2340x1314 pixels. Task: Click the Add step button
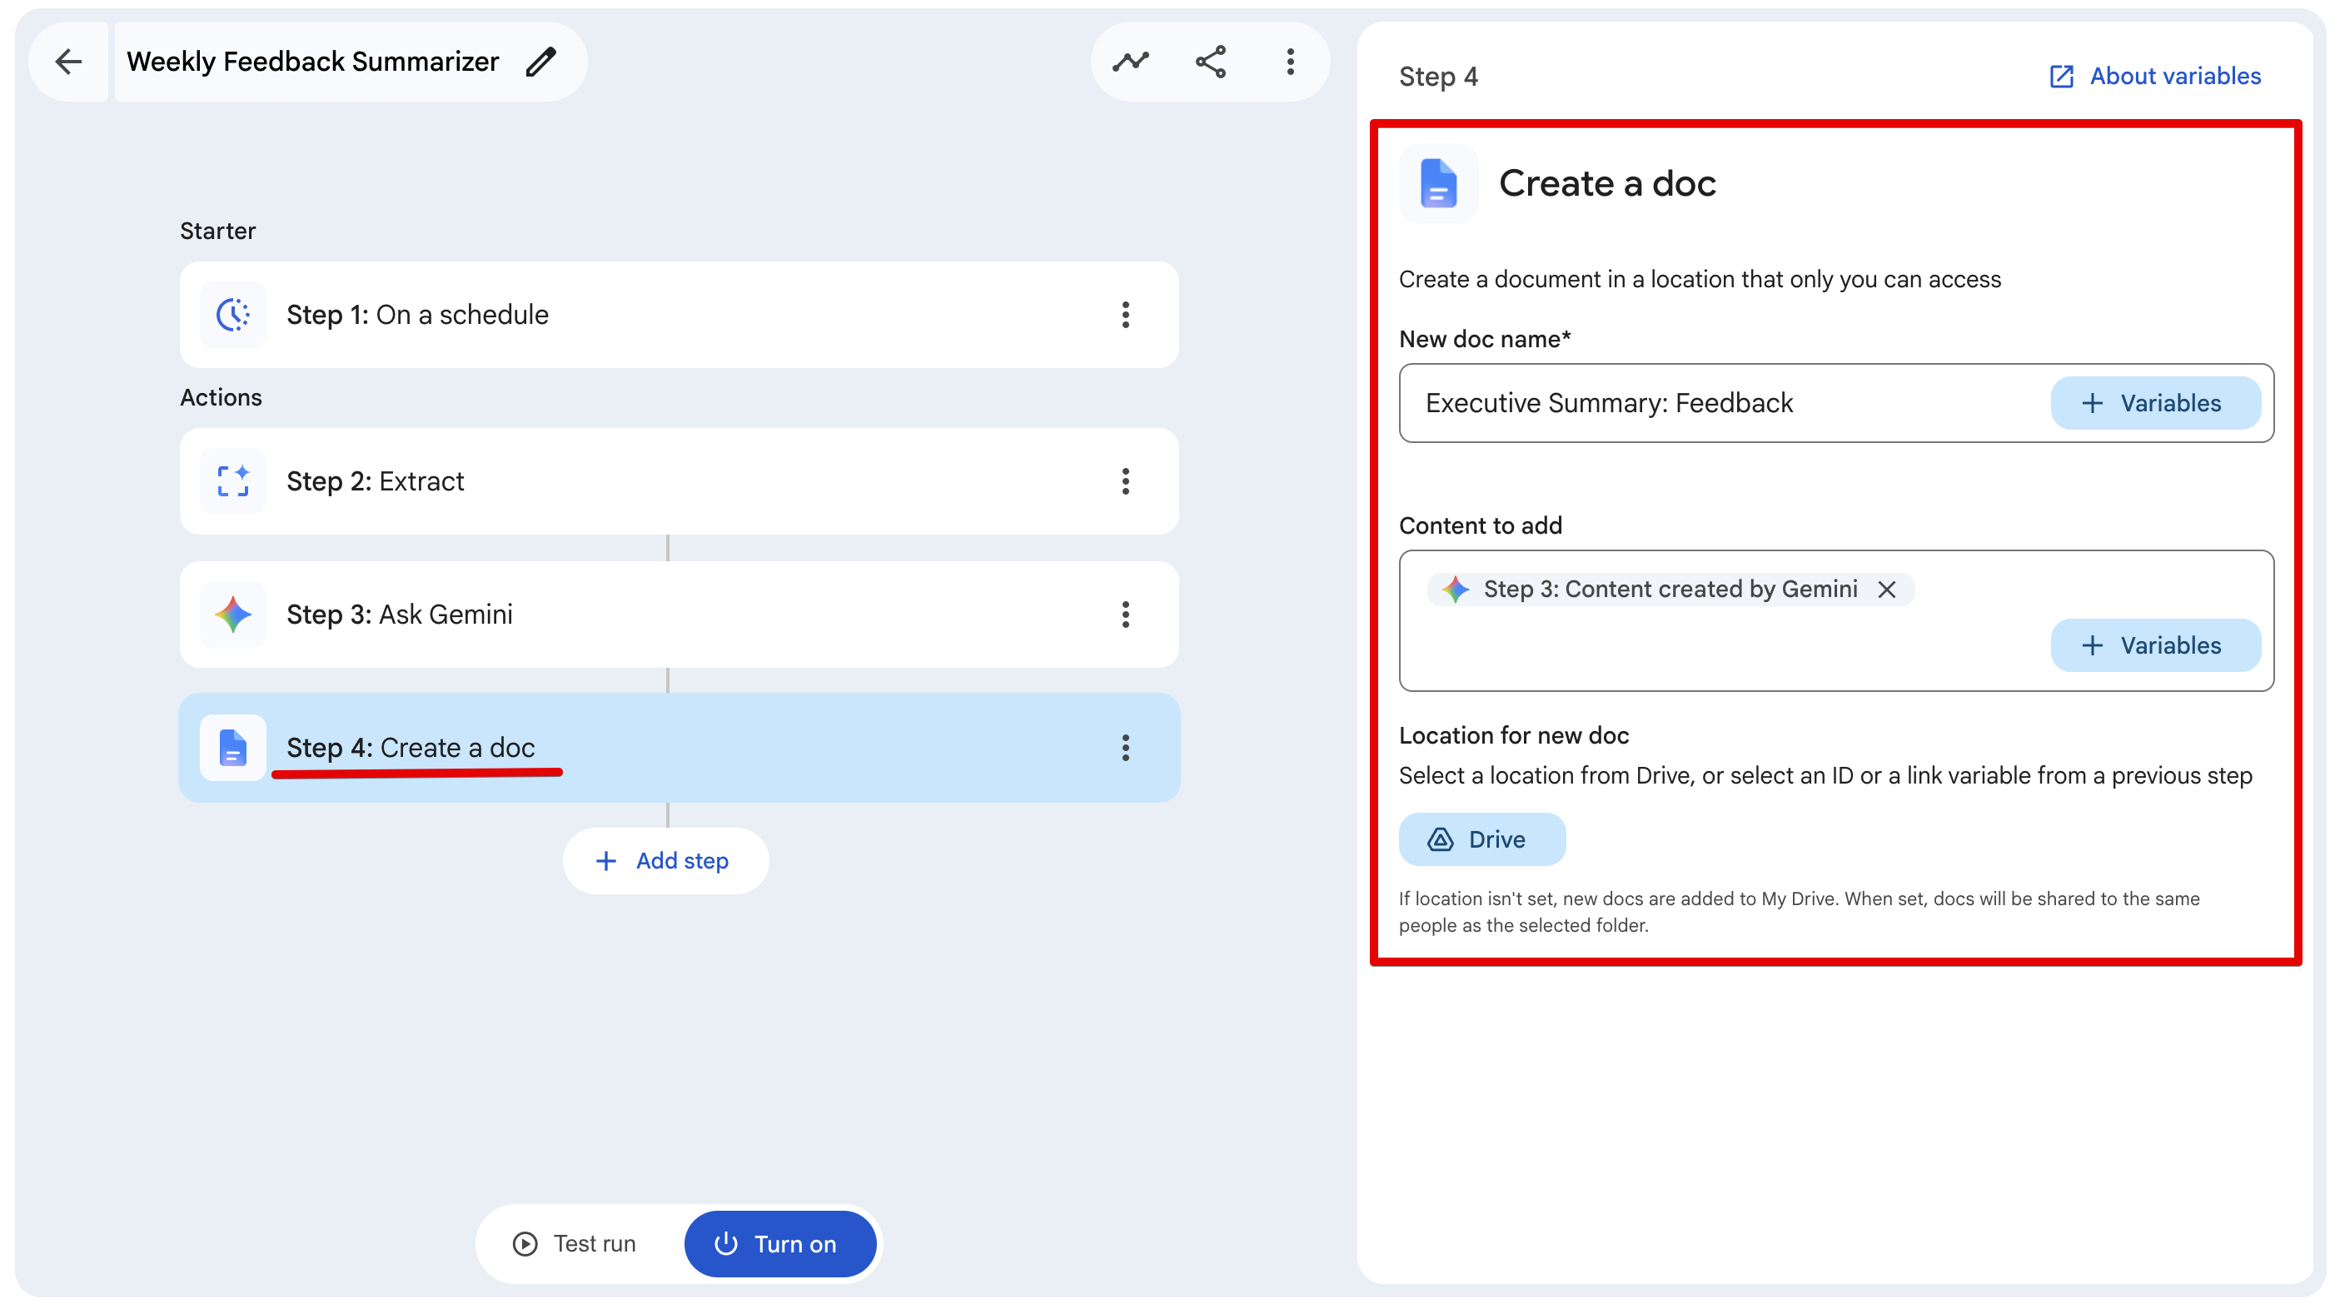(666, 861)
